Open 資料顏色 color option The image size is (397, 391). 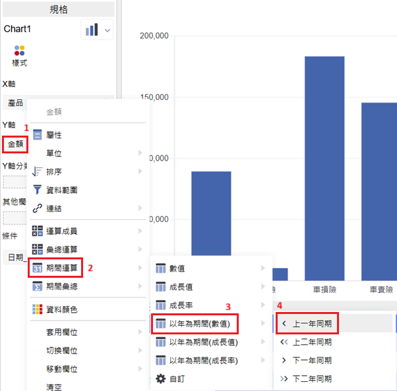point(62,309)
